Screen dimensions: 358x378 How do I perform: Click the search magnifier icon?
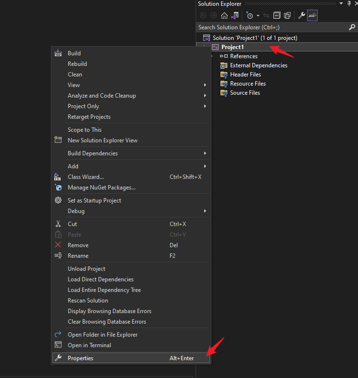[x=352, y=27]
